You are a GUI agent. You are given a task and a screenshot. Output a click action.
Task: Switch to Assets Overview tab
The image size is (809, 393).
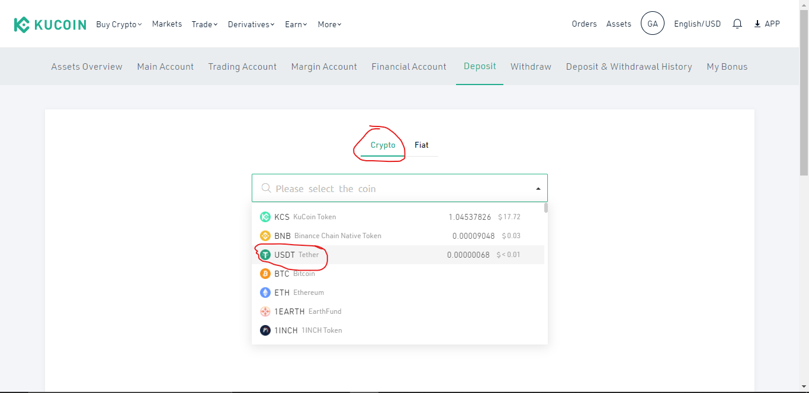[86, 67]
